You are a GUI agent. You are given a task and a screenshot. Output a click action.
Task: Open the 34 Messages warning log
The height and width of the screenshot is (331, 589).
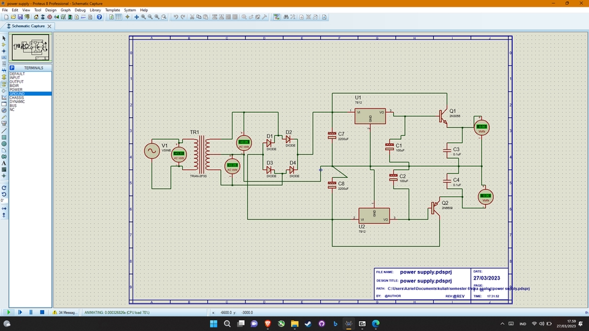65,312
